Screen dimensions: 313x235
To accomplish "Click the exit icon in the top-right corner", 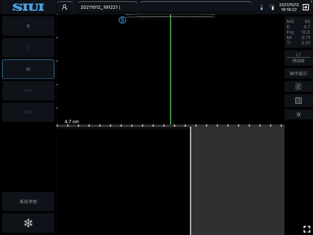I will (305, 7).
